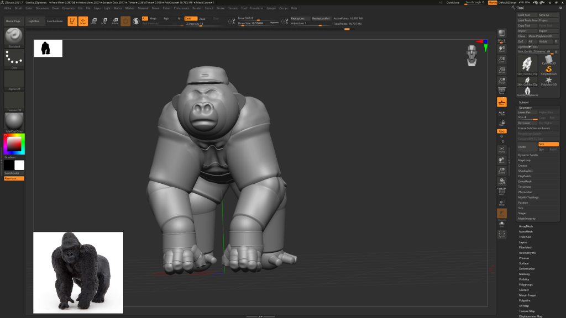
Task: Open the Zplugin menu
Action: point(271,8)
